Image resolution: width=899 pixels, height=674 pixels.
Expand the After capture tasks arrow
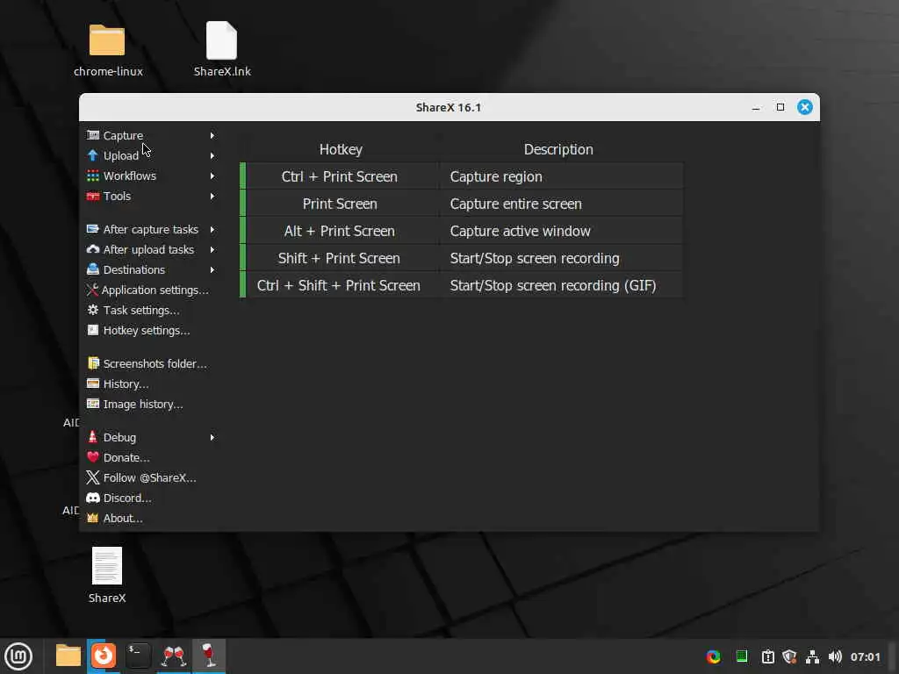(212, 229)
